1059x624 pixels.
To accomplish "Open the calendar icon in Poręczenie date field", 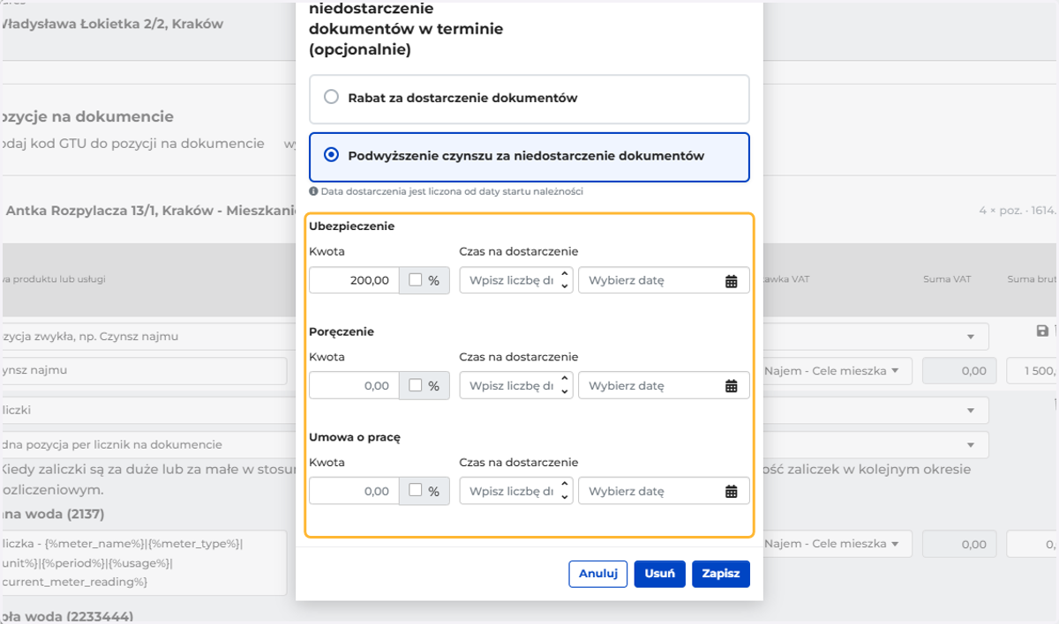I will point(731,386).
